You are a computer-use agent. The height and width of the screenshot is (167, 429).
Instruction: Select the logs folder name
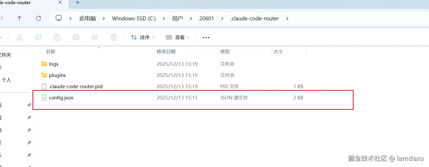coord(54,64)
